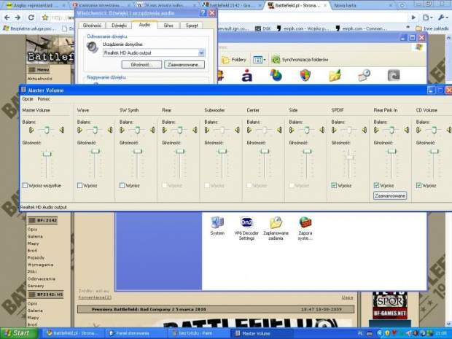Click right speaker icon of Master Volume balance
The width and height of the screenshot is (452, 339).
62,130
